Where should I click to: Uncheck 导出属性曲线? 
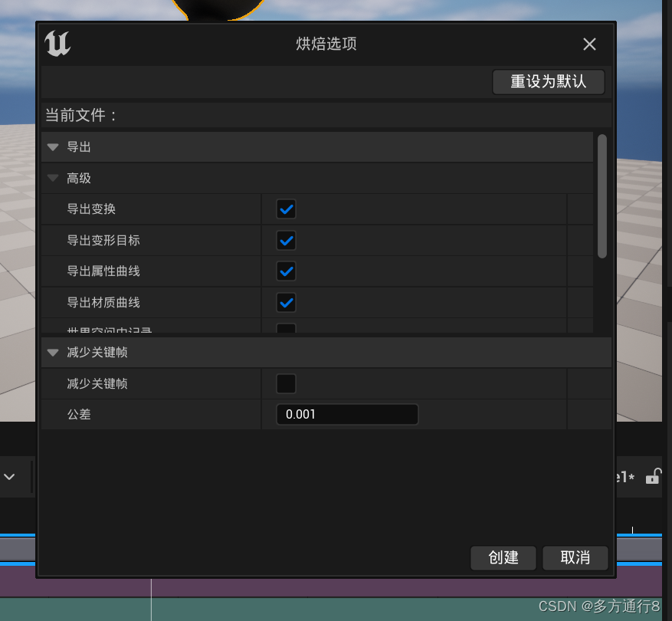pyautogui.click(x=285, y=271)
